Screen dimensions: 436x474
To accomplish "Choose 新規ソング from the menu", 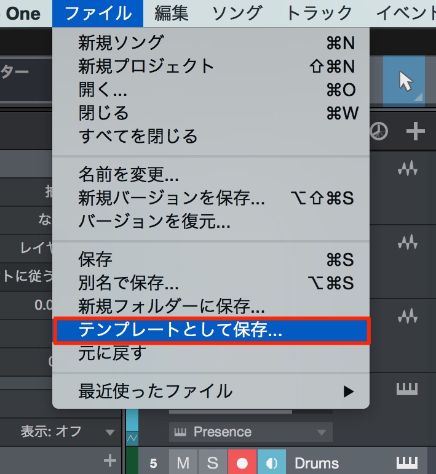I will 211,42.
